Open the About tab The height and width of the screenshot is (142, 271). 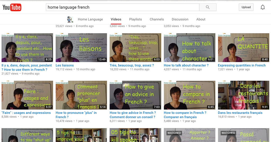point(201,19)
